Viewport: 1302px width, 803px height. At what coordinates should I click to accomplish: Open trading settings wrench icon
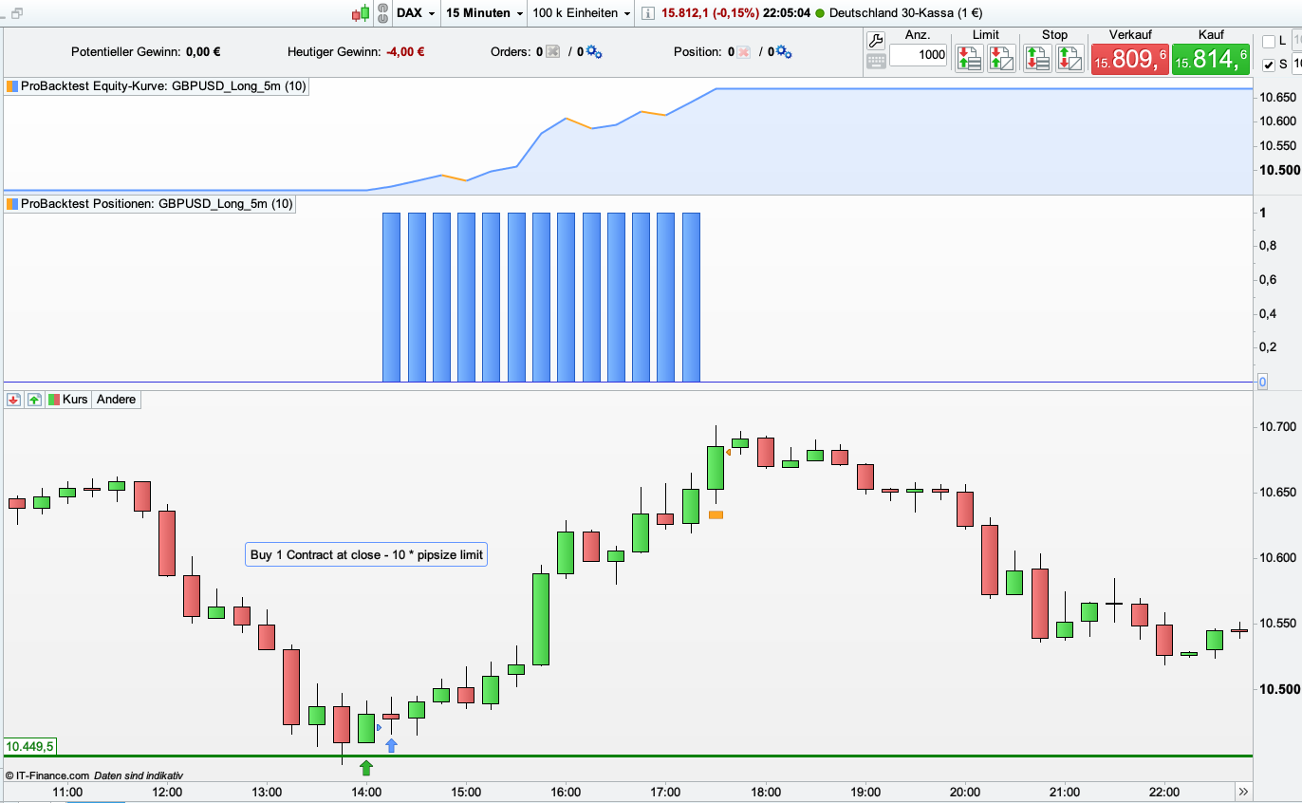click(876, 40)
